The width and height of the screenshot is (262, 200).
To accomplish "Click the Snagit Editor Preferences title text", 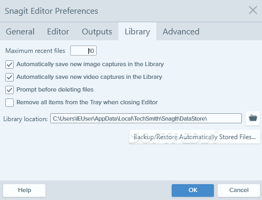I will point(51,11).
